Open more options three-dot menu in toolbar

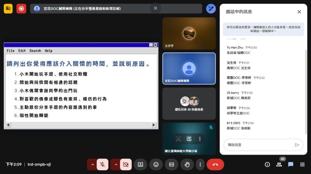coord(200,164)
